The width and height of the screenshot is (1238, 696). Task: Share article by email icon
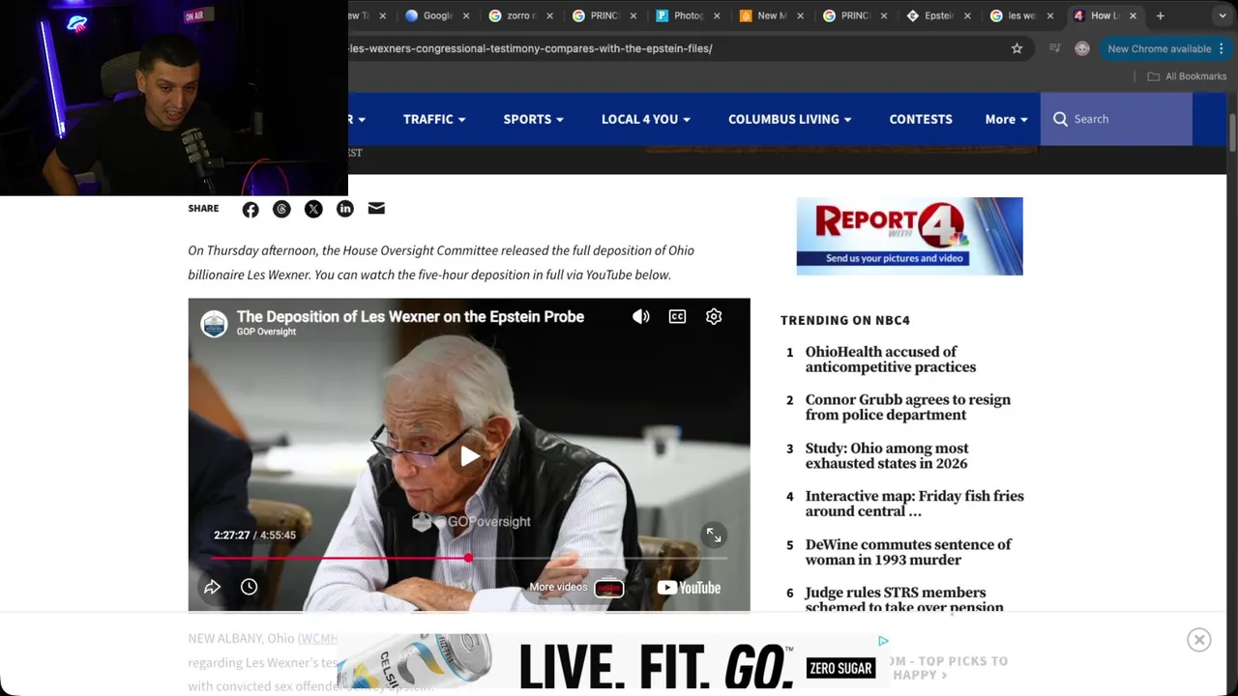[376, 209]
